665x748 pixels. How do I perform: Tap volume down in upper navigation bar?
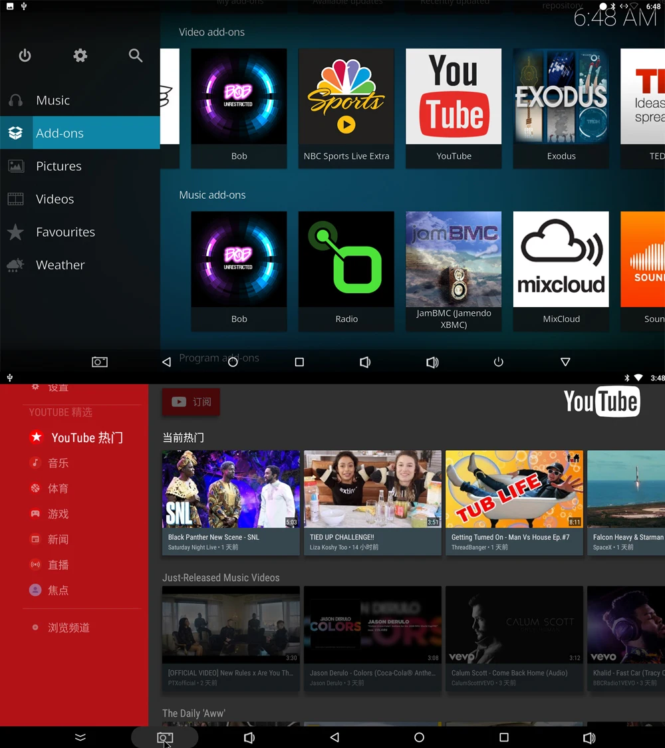365,362
